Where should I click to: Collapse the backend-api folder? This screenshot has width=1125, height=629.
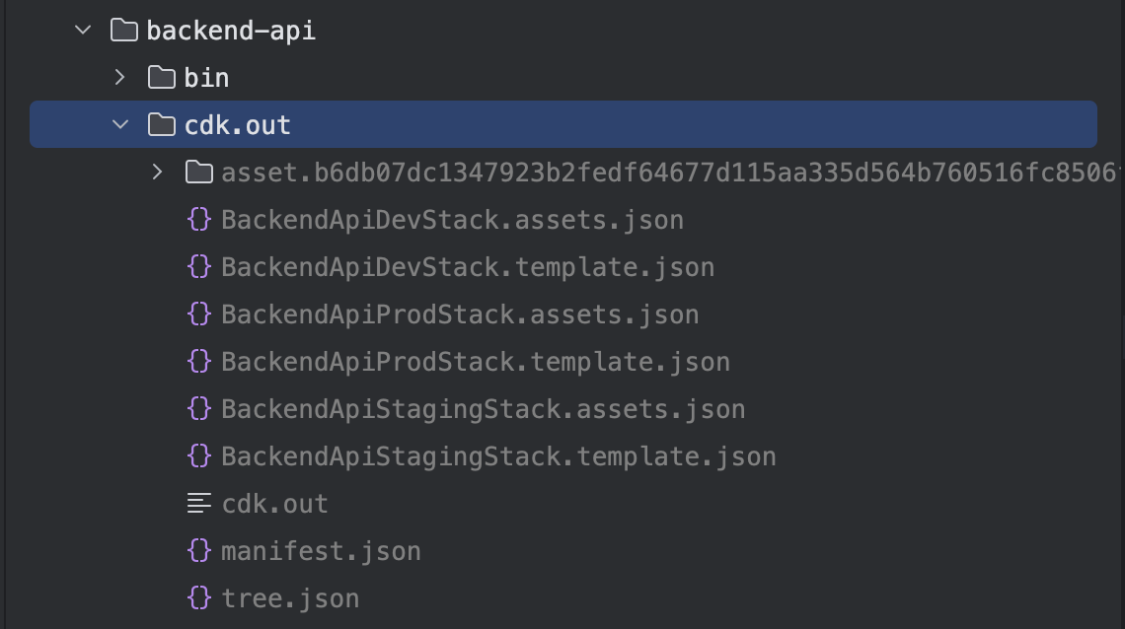pyautogui.click(x=83, y=30)
